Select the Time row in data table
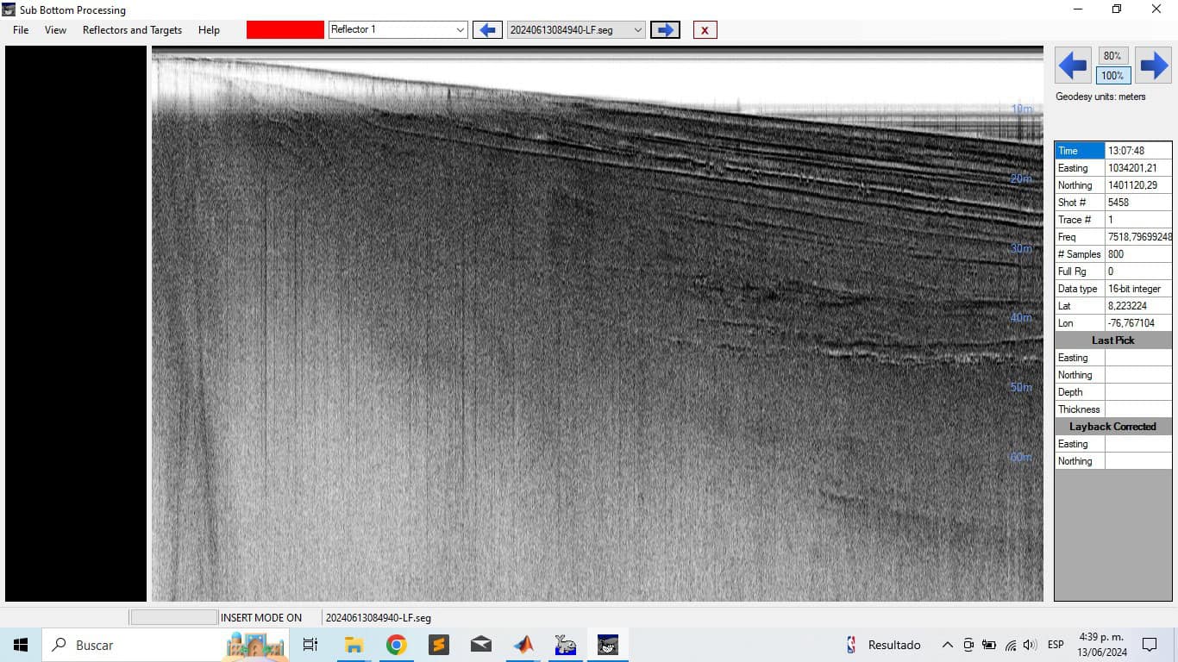The width and height of the screenshot is (1178, 662). tap(1113, 151)
